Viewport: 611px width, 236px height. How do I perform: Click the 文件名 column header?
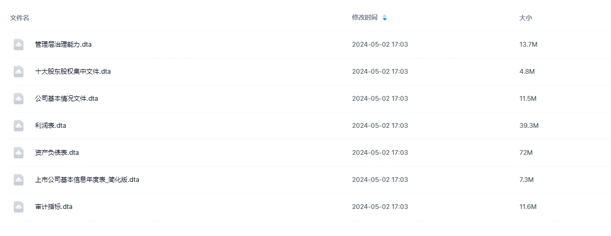[x=20, y=18]
